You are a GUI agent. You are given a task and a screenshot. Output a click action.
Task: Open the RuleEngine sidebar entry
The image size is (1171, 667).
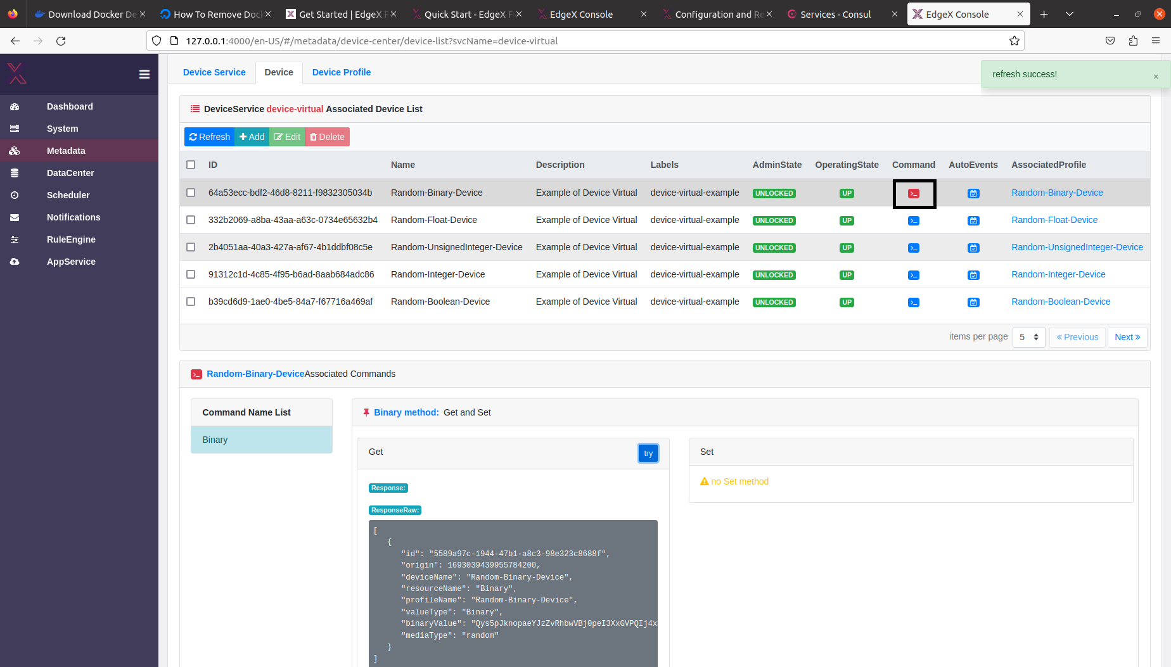pos(71,239)
